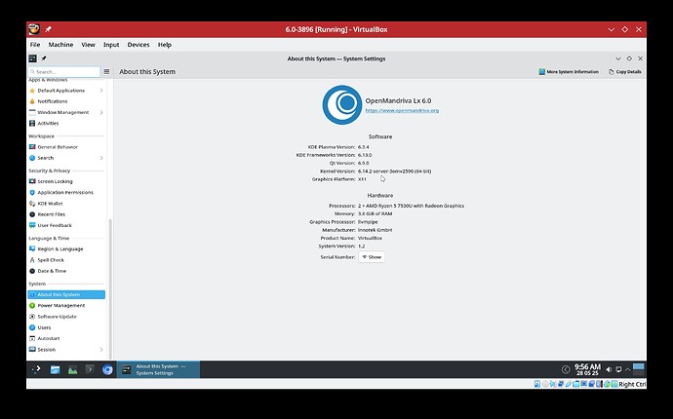Open VirtualBox Machine menu

[60, 45]
